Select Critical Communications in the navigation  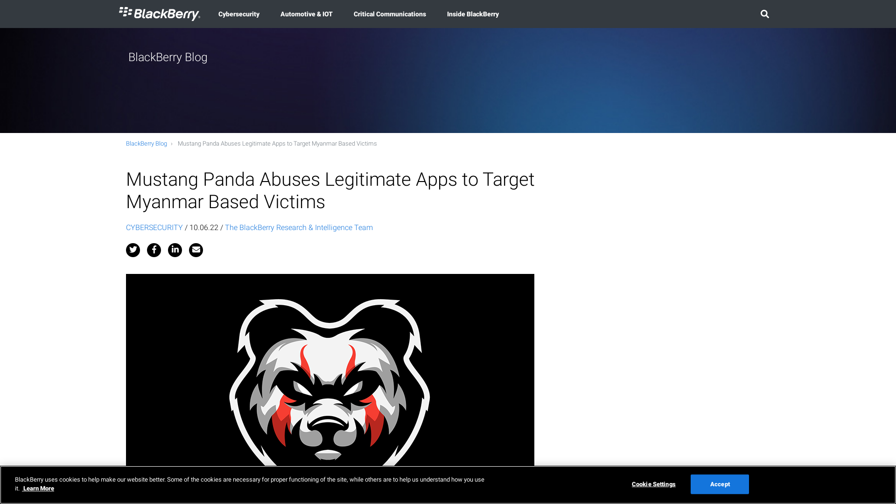point(390,14)
